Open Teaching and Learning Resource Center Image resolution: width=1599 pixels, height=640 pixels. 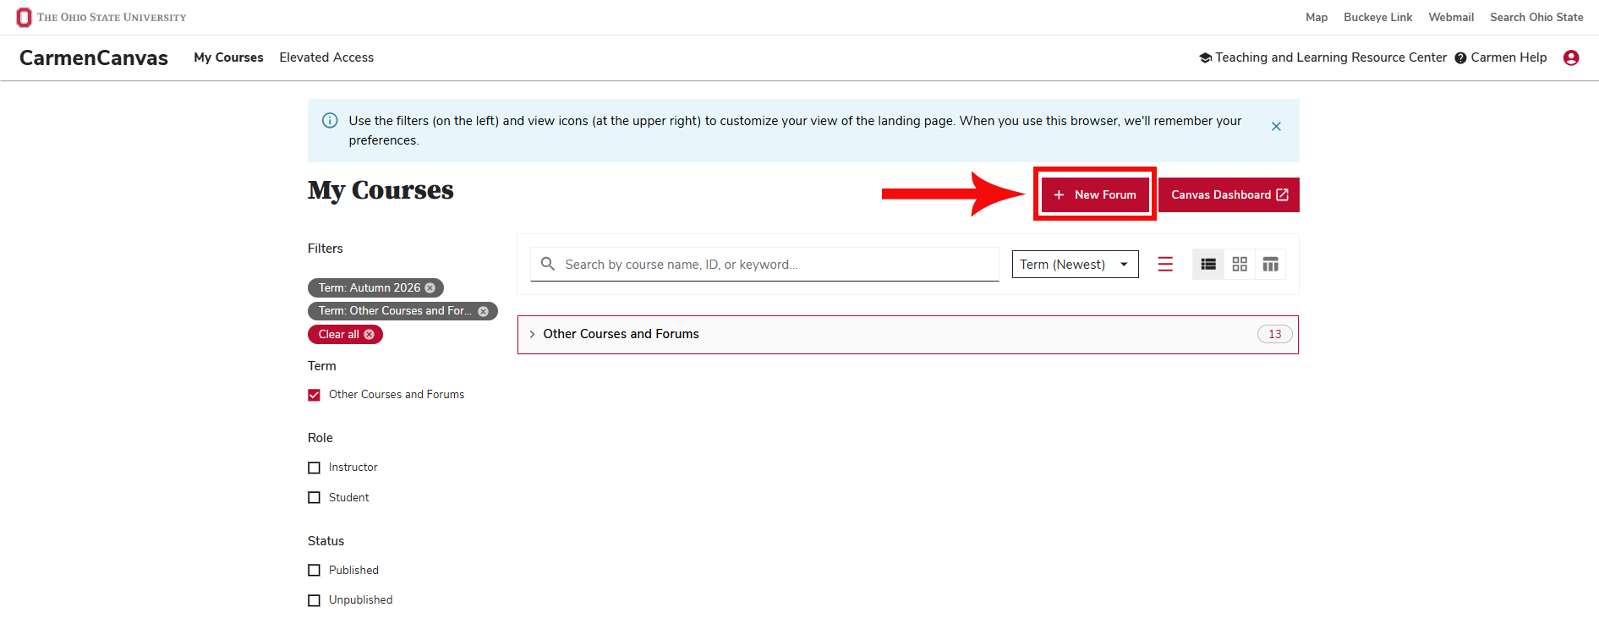pyautogui.click(x=1322, y=57)
